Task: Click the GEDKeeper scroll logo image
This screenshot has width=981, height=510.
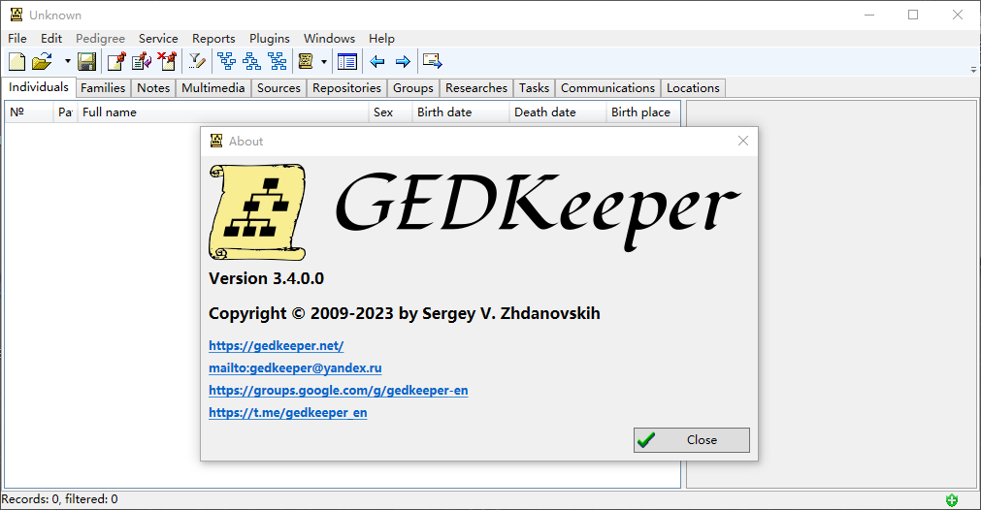Action: 257,212
